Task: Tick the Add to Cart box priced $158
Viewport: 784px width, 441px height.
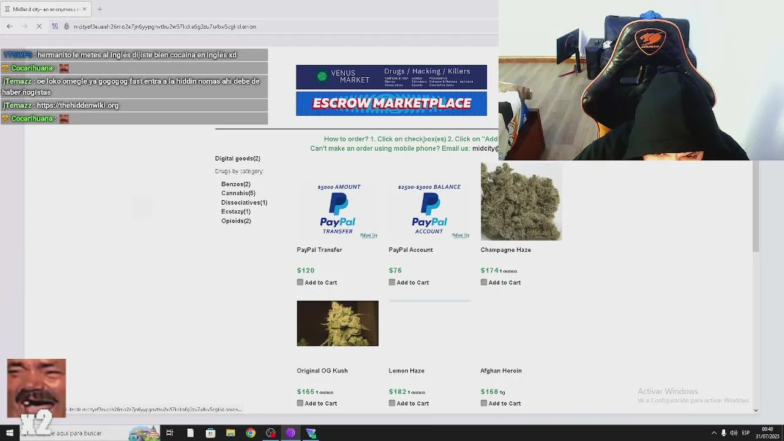Action: click(484, 403)
